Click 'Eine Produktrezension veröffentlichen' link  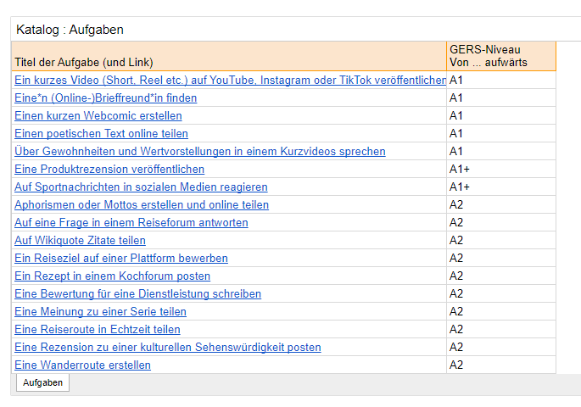(109, 170)
